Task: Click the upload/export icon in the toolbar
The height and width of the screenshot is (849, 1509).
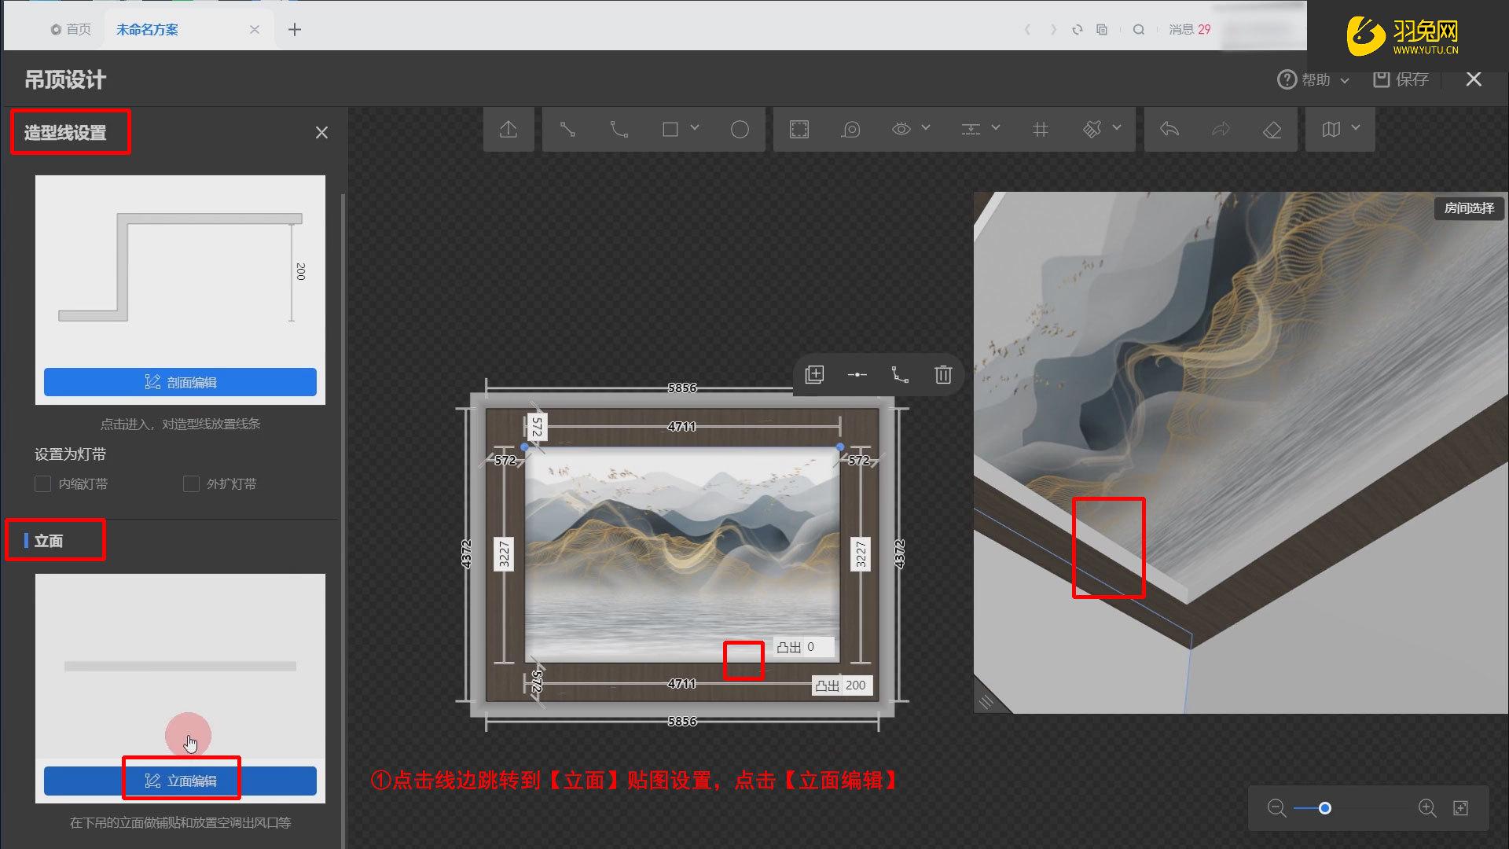Action: pyautogui.click(x=509, y=130)
